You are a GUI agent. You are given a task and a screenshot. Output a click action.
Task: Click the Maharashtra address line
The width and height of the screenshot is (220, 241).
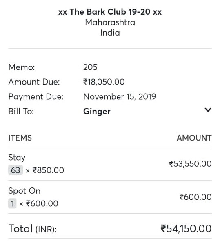110,22
